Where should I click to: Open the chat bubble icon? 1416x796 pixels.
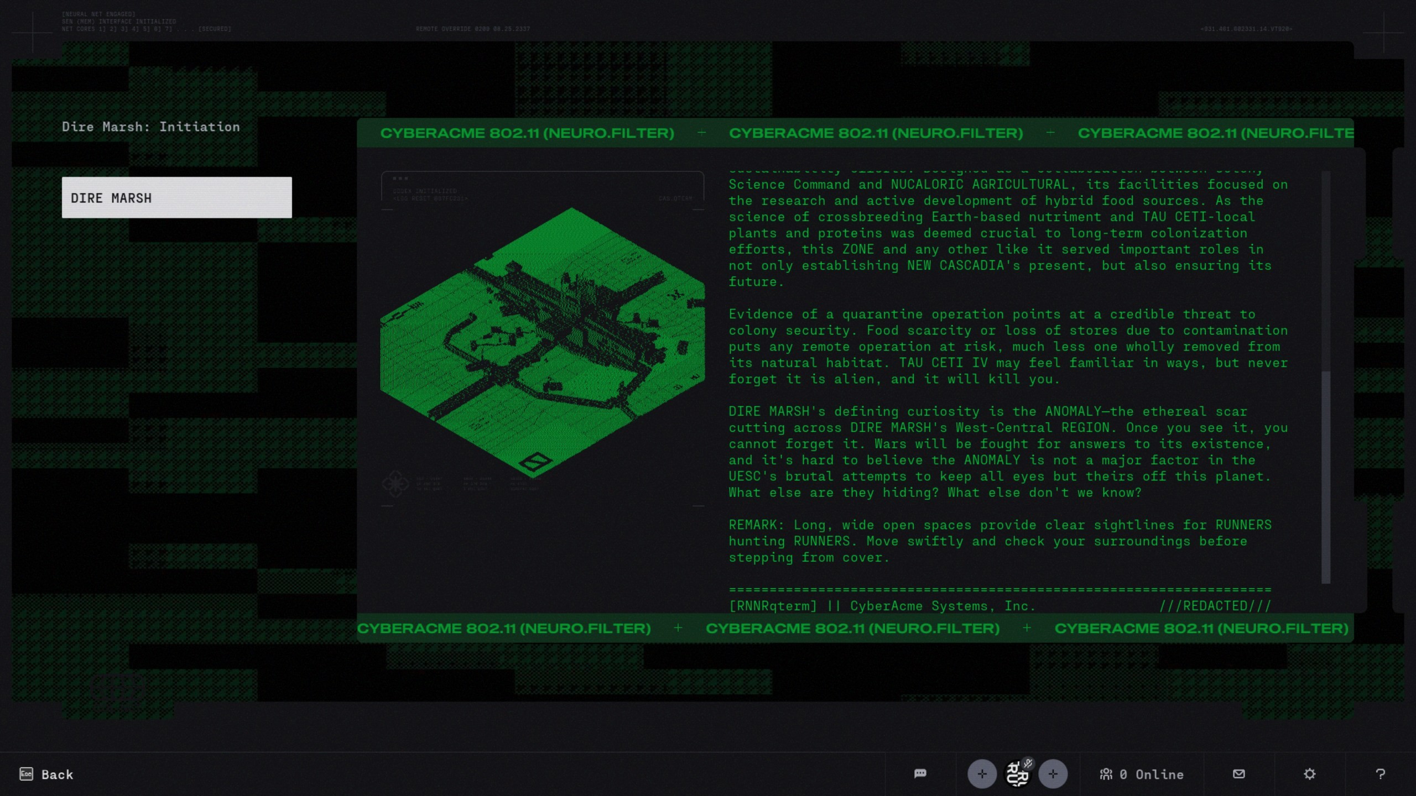click(x=920, y=773)
